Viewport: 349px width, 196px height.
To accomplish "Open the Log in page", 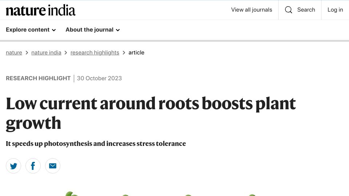I will pyautogui.click(x=335, y=10).
